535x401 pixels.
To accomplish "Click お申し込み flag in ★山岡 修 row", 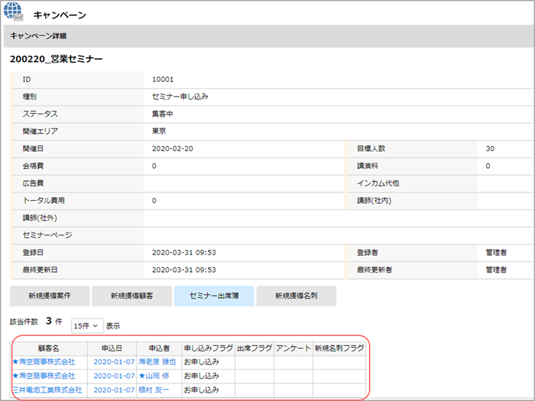I will tap(201, 376).
